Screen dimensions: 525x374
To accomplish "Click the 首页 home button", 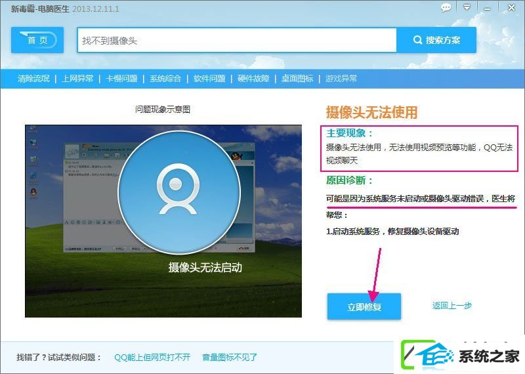I will click(x=37, y=40).
